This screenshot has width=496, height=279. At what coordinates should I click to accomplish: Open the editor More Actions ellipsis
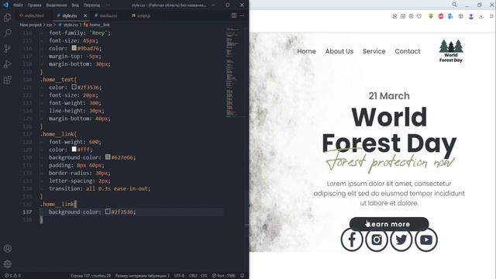(242, 15)
